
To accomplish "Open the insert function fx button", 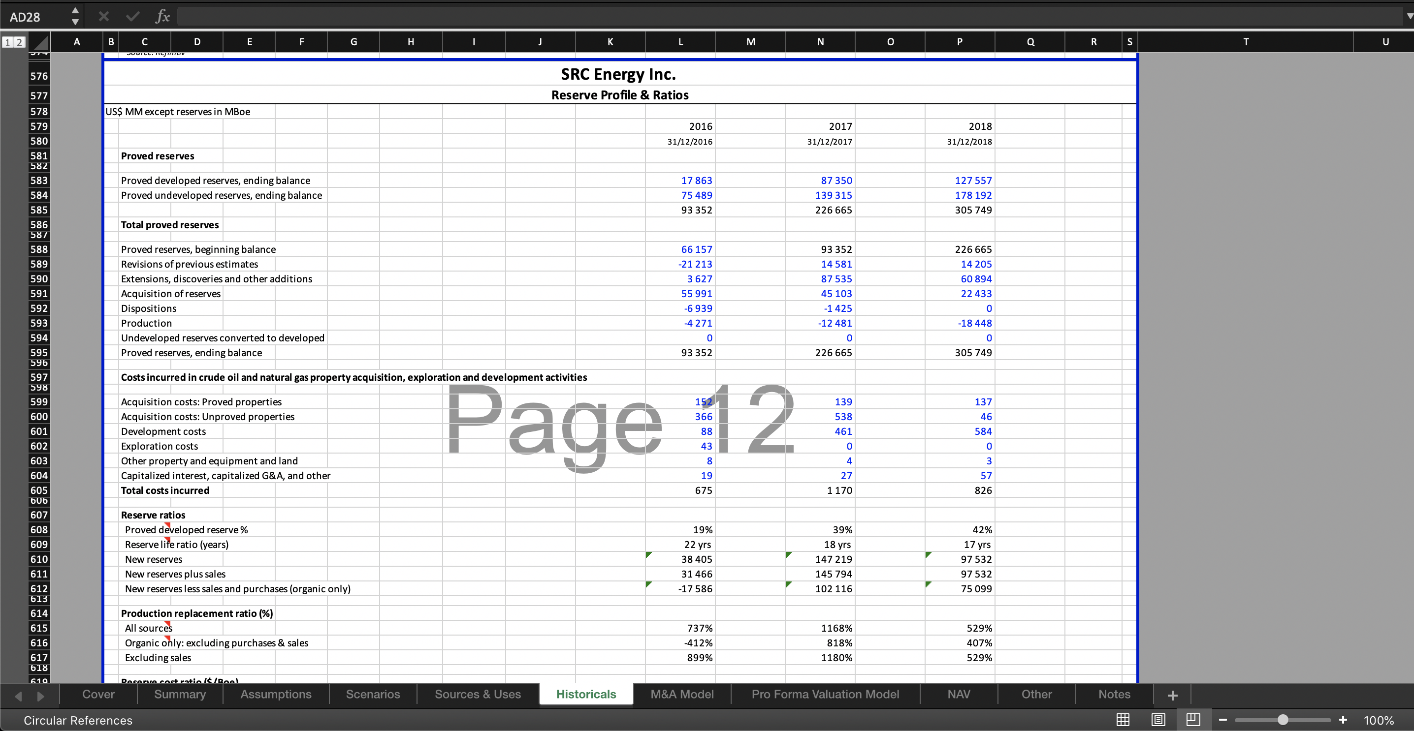I will tap(162, 16).
